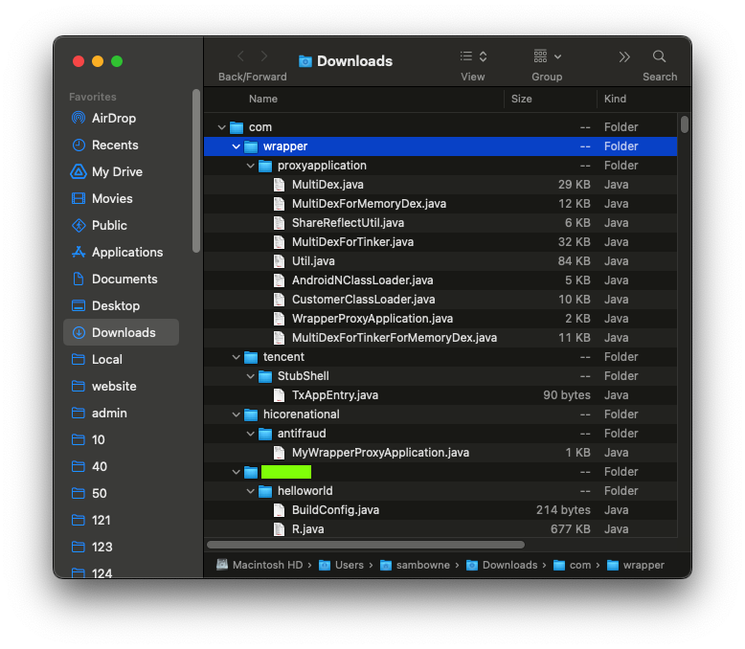Collapse the helloworld folder

250,491
